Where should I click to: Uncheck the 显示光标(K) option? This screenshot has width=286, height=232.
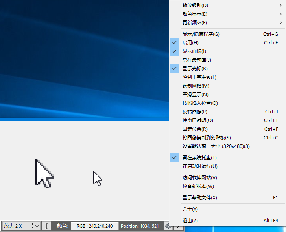coord(227,69)
